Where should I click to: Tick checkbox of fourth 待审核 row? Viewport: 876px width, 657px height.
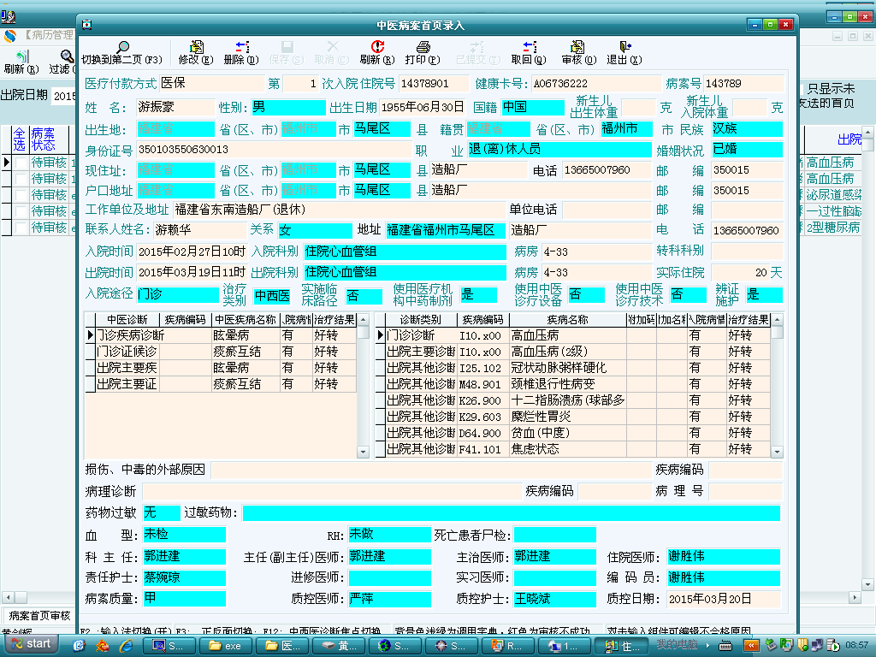click(x=21, y=211)
